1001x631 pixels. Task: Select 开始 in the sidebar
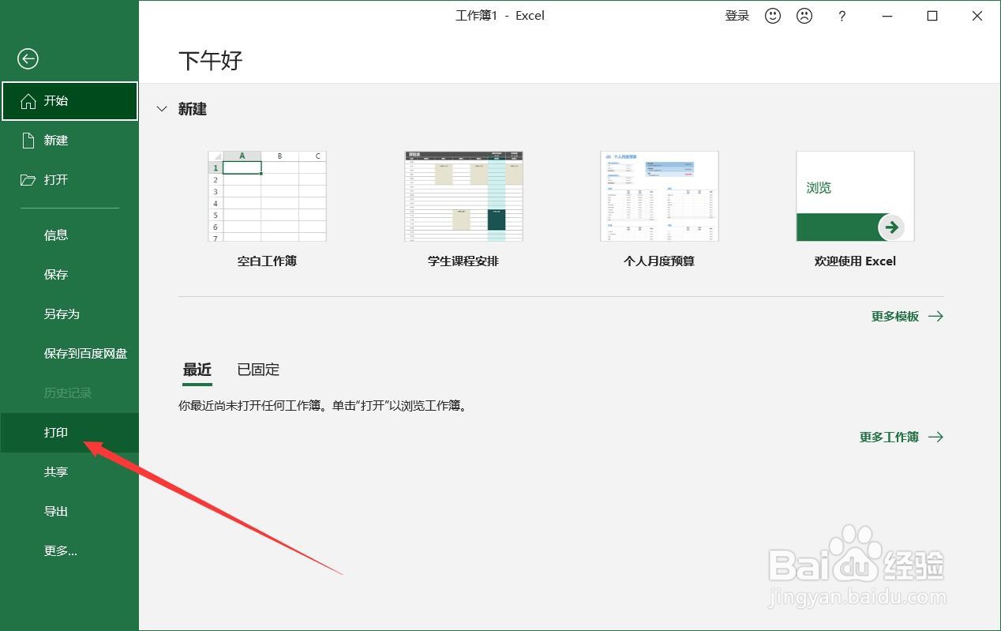(x=69, y=101)
